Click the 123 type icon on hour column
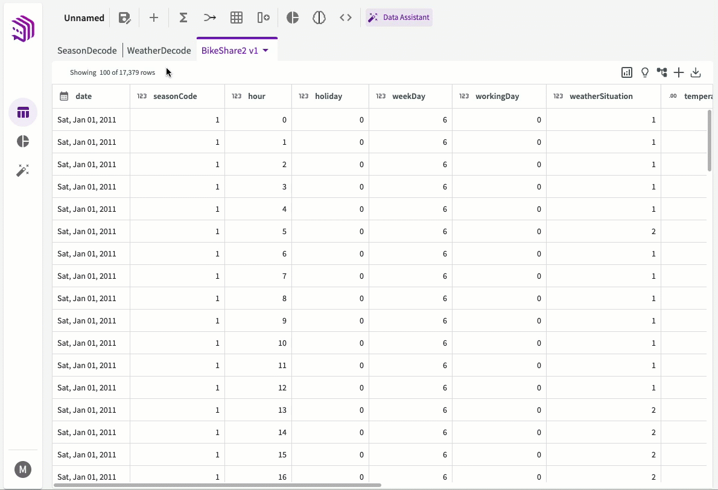 coord(237,96)
